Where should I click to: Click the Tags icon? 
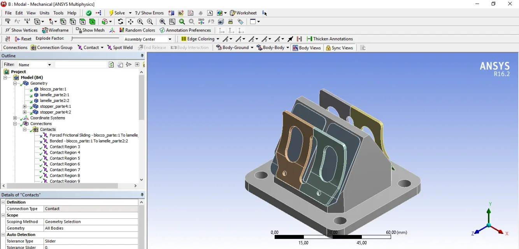[x=240, y=22]
